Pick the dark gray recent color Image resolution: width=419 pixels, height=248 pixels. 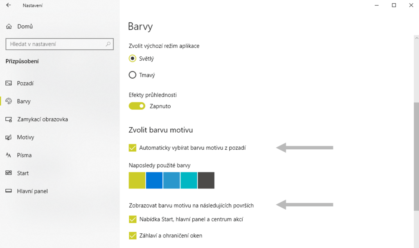[x=206, y=180]
